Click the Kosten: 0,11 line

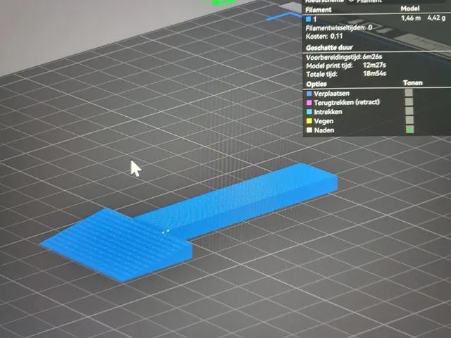coord(324,36)
